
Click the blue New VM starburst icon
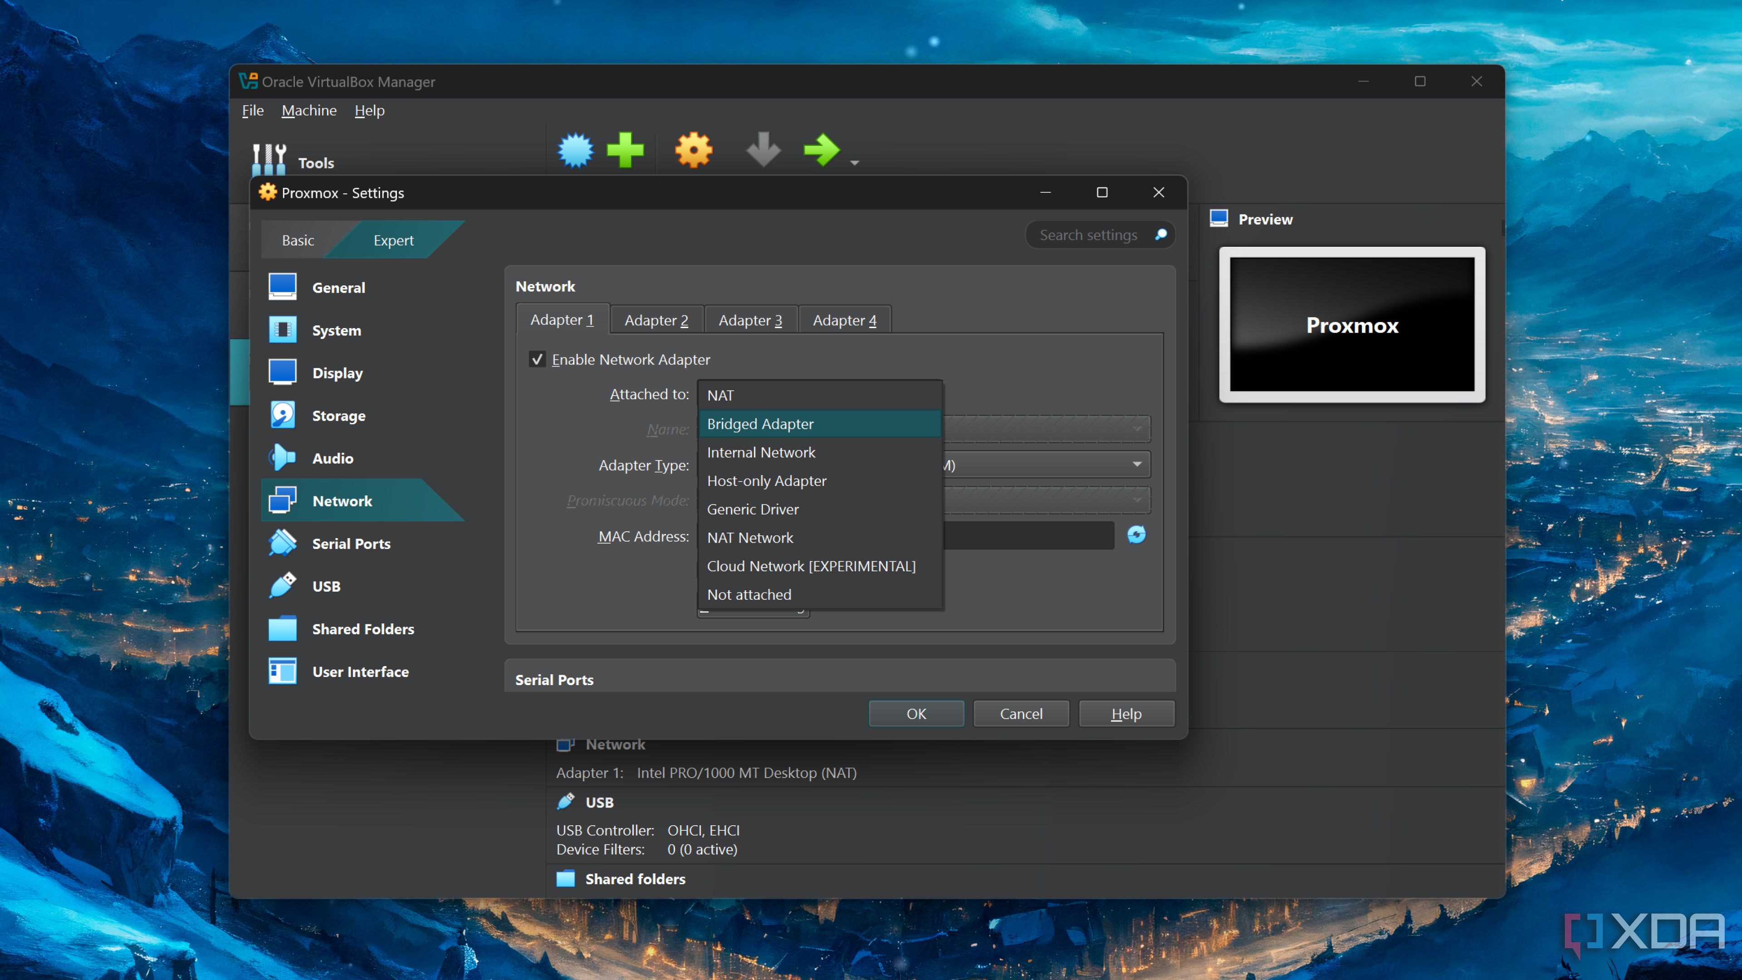pos(575,149)
